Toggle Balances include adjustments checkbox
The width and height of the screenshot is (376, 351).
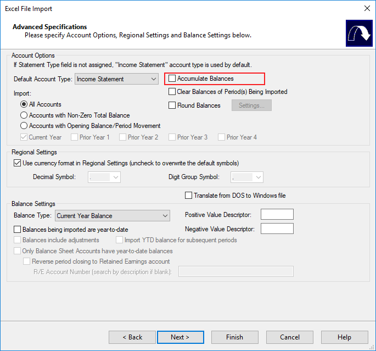[17, 240]
